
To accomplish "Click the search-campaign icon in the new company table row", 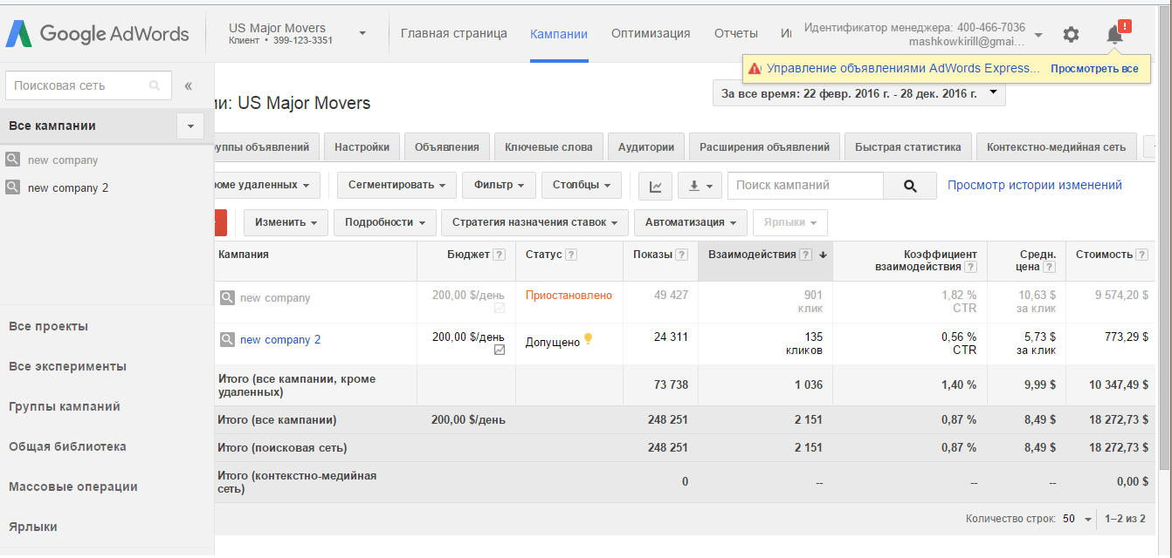I will pos(227,297).
